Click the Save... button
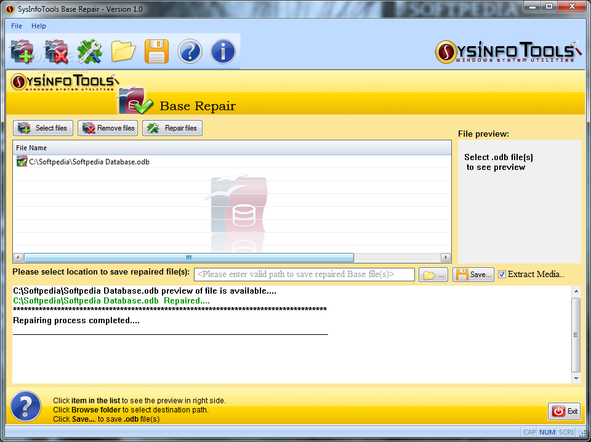591x442 pixels. click(x=473, y=275)
